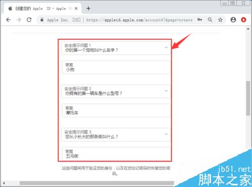Open the security question 2 dropdown
The image size is (252, 187).
pyautogui.click(x=116, y=91)
